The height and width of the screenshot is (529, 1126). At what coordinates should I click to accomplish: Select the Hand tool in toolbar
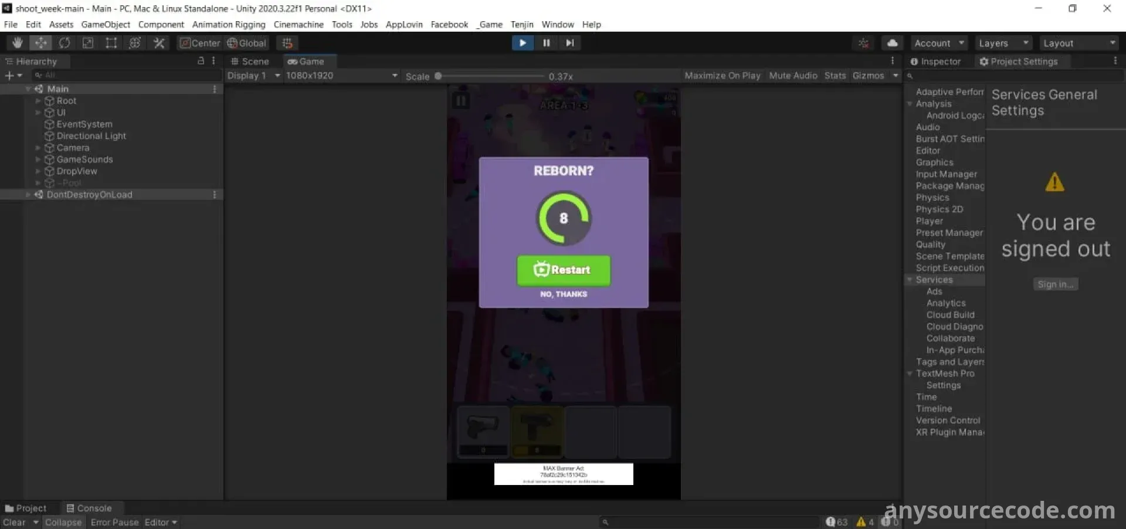click(18, 43)
